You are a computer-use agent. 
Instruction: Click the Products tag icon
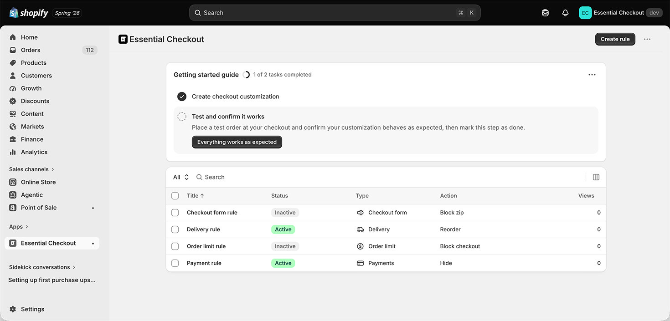click(x=13, y=63)
